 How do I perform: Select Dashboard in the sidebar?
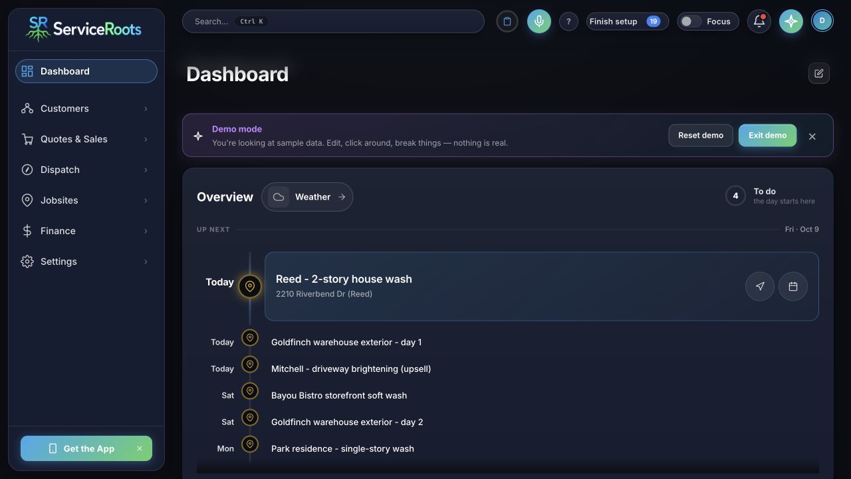pyautogui.click(x=86, y=71)
